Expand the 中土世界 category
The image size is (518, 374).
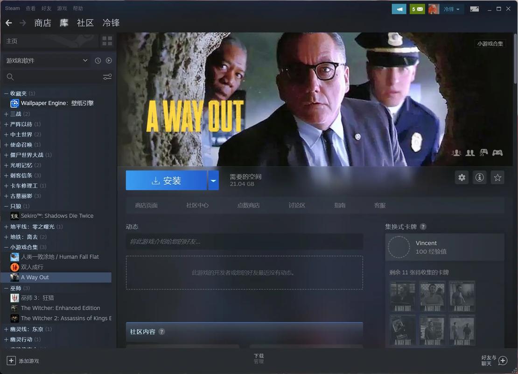click(x=6, y=135)
